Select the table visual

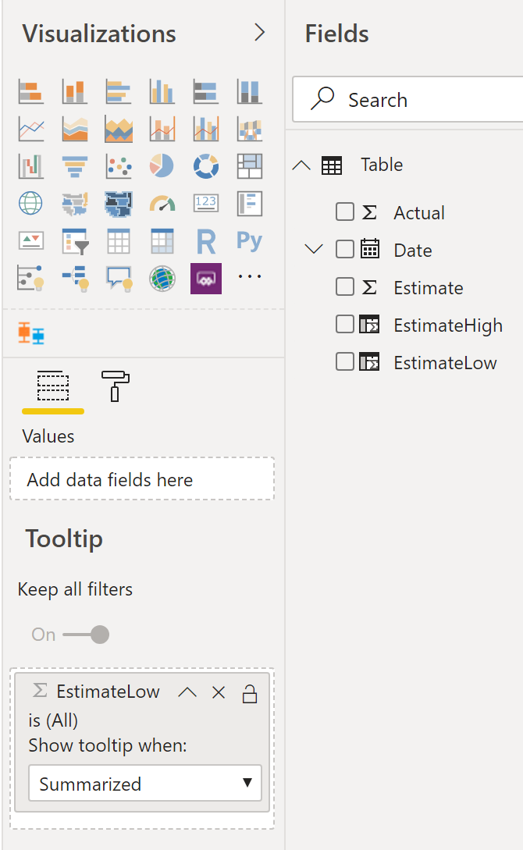tap(119, 240)
